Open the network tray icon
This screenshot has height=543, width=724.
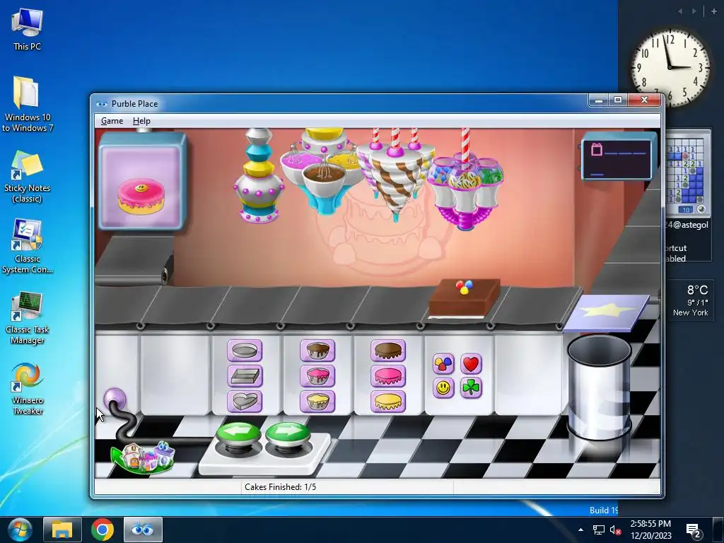coord(598,530)
